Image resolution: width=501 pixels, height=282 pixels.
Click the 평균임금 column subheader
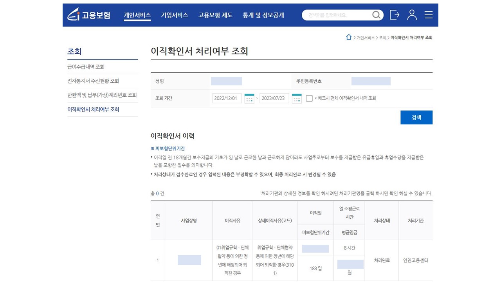(350, 233)
